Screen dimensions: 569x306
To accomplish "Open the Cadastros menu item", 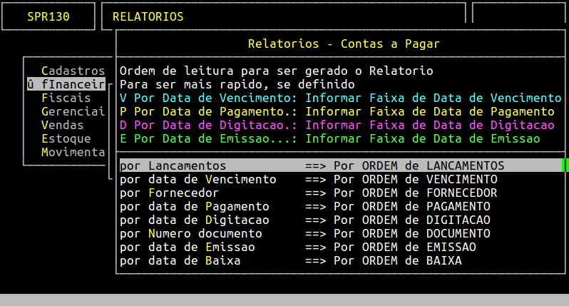I will (x=73, y=71).
